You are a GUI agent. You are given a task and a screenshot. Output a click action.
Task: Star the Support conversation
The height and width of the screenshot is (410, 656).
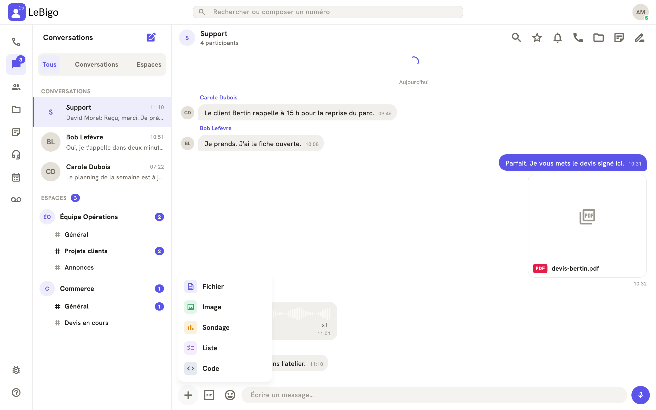click(x=537, y=37)
